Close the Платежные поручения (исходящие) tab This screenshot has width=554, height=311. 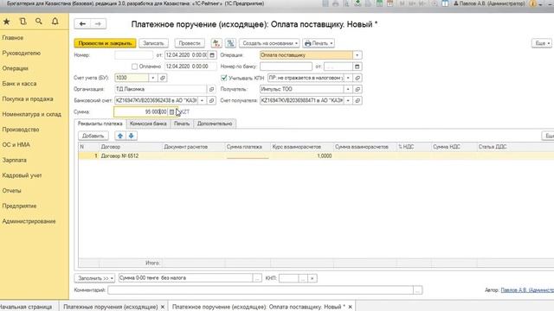tap(163, 307)
